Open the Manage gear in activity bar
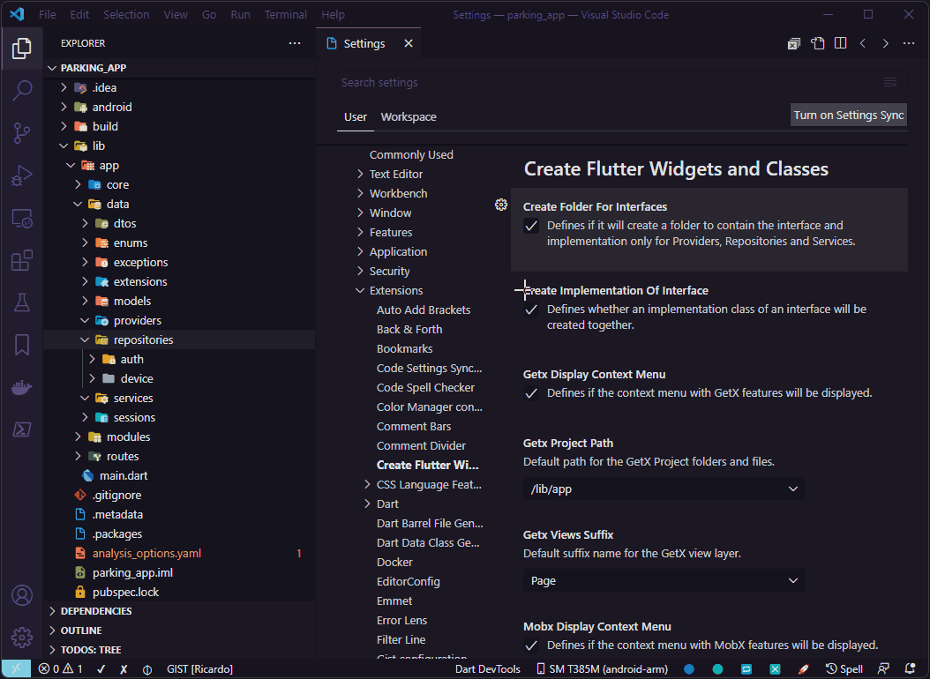This screenshot has width=930, height=679. coord(22,638)
